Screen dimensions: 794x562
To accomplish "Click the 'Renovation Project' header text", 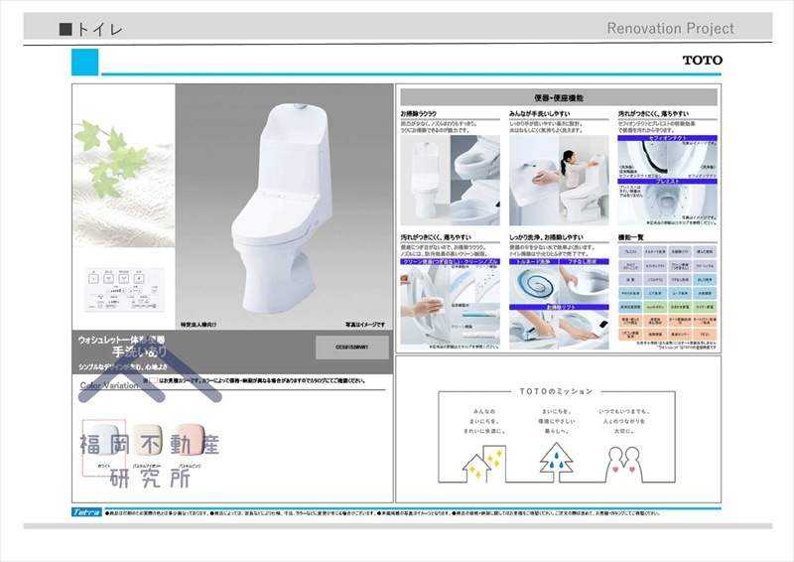I will click(671, 29).
